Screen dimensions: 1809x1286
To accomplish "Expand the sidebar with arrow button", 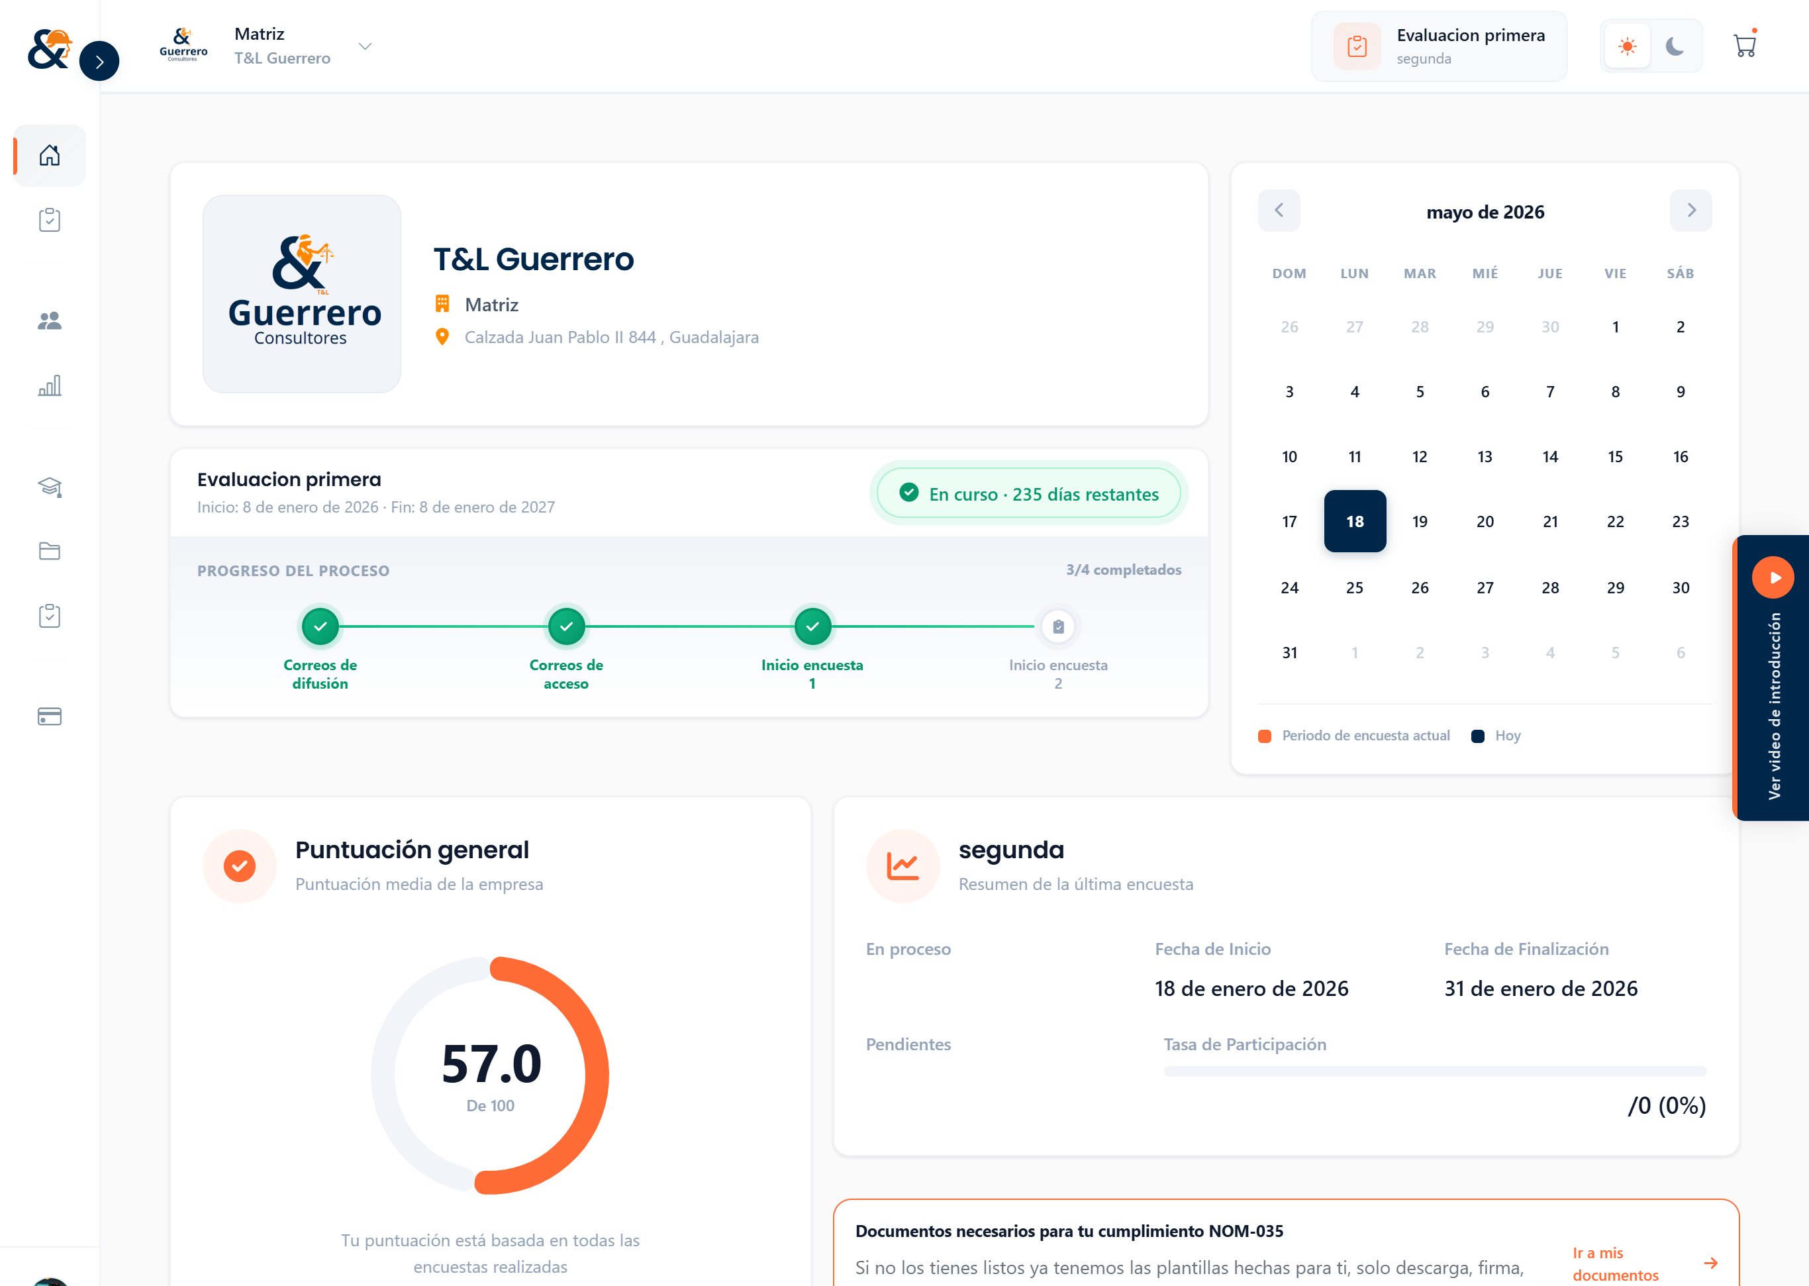I will coord(99,61).
